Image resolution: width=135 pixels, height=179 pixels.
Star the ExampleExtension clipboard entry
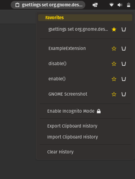pyautogui.click(x=114, y=48)
